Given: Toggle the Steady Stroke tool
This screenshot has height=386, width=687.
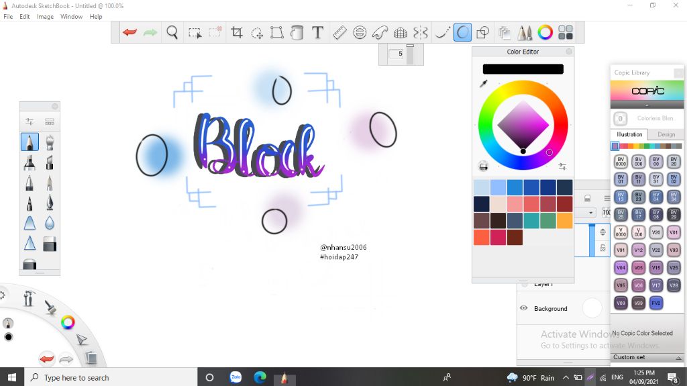Looking at the screenshot, I should (x=442, y=32).
